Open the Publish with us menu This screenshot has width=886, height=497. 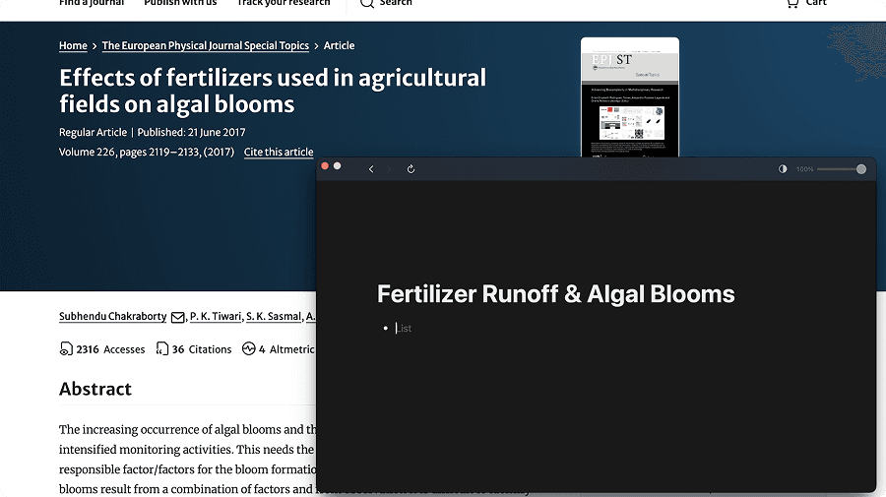pos(180,3)
